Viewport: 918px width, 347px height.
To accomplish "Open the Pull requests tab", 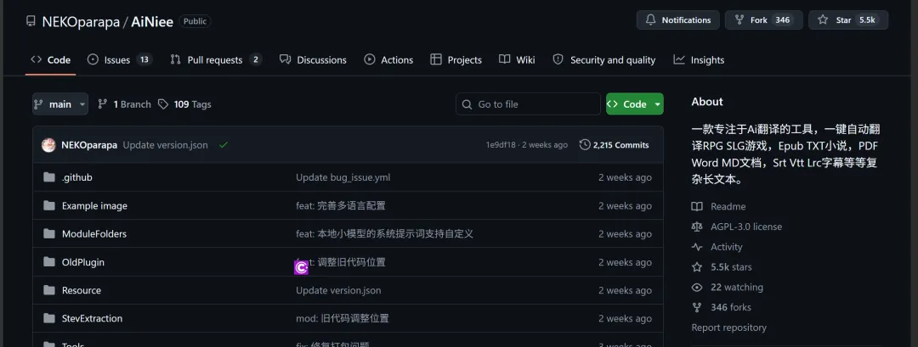I will [x=216, y=59].
